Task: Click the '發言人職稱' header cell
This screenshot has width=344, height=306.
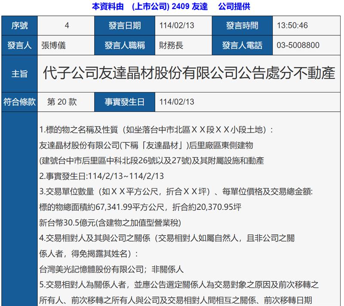Action: (125, 46)
